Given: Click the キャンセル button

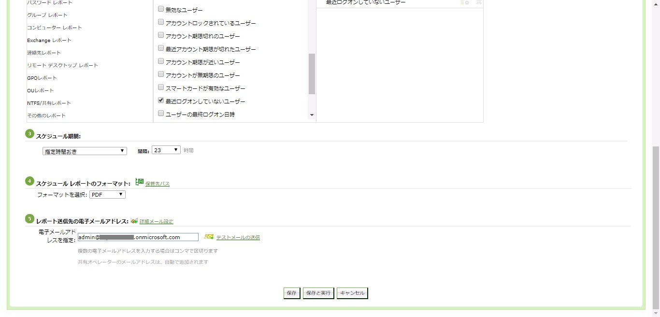Looking at the screenshot, I should pos(352,293).
